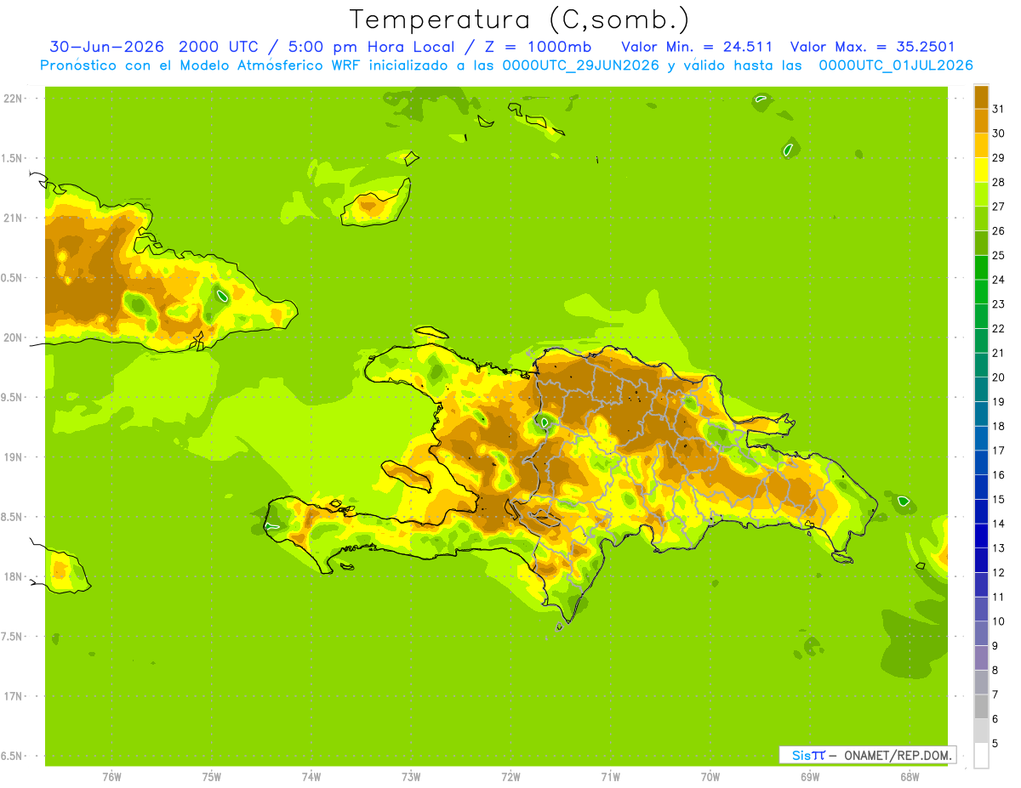Click the "21N" latitude axis label

tap(13, 218)
